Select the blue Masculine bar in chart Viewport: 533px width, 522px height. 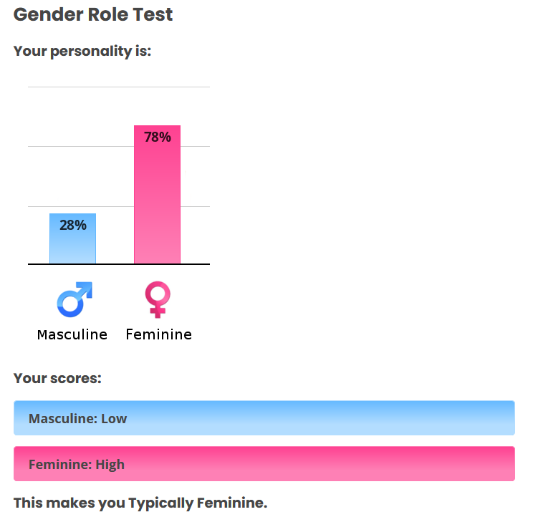point(73,238)
